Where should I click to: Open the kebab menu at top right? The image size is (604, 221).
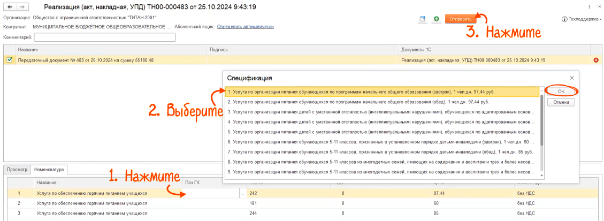589,6
